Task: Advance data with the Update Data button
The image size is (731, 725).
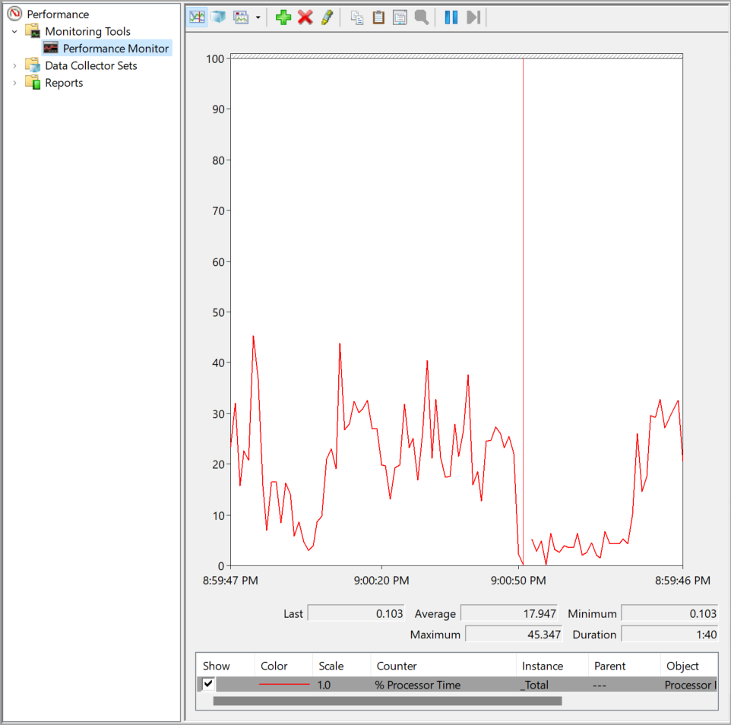Action: tap(473, 17)
